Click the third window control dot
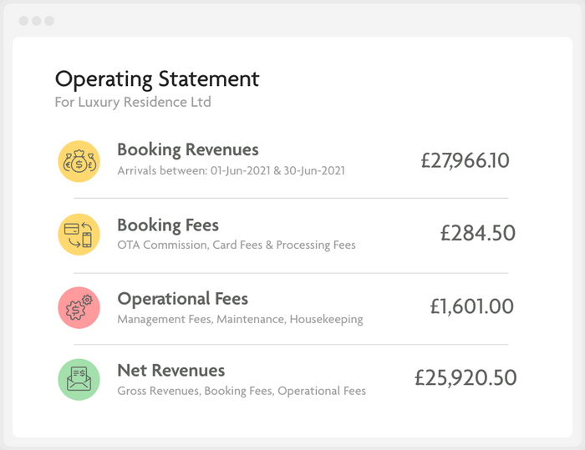The height and width of the screenshot is (450, 585). tap(49, 20)
